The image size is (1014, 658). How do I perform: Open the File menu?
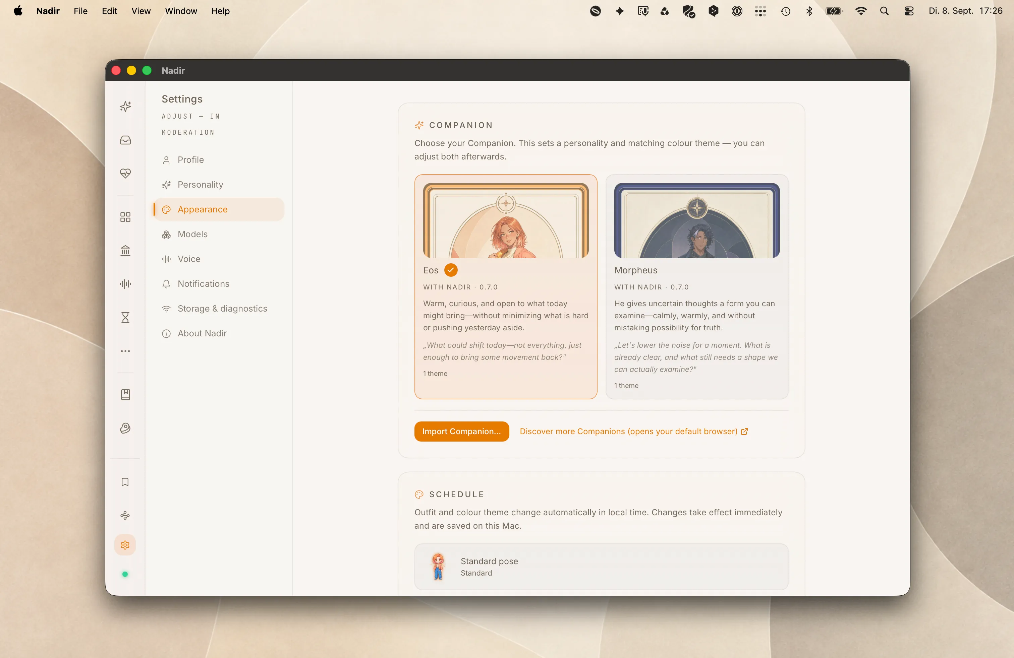[x=80, y=11]
